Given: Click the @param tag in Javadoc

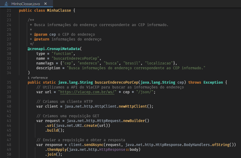Looking at the screenshot, I should pyautogui.click(x=41, y=34).
